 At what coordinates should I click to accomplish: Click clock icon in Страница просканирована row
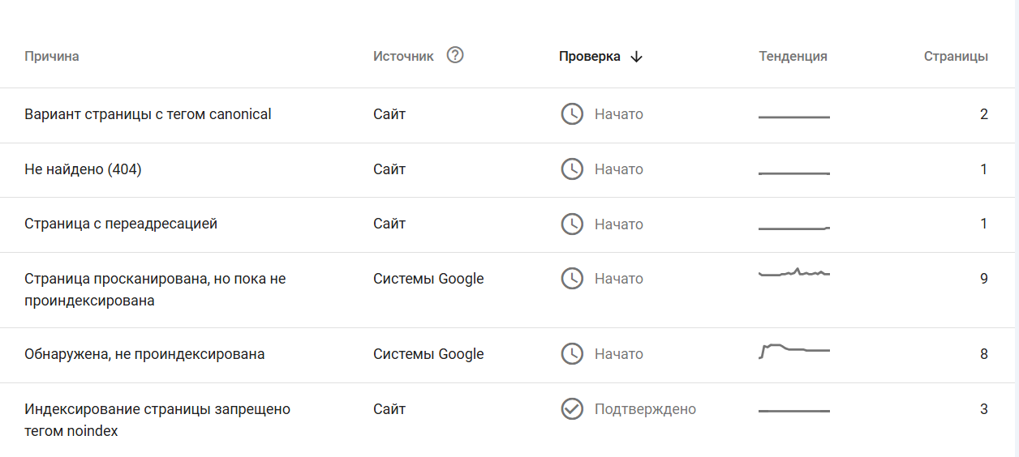pyautogui.click(x=572, y=279)
